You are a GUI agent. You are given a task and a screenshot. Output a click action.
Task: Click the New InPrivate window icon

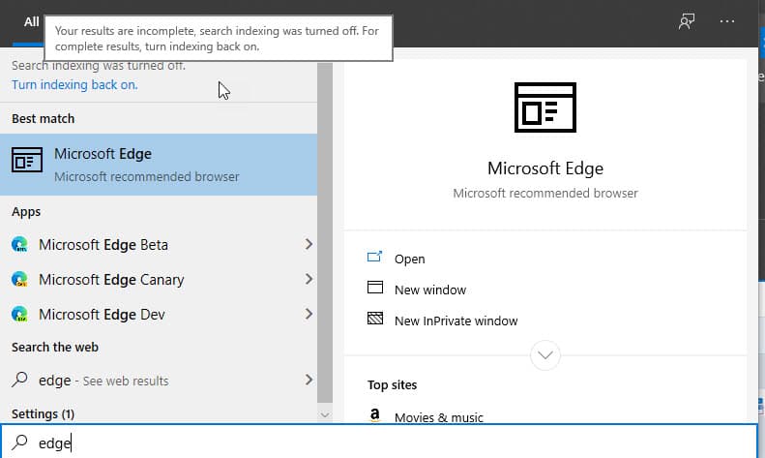(x=374, y=319)
